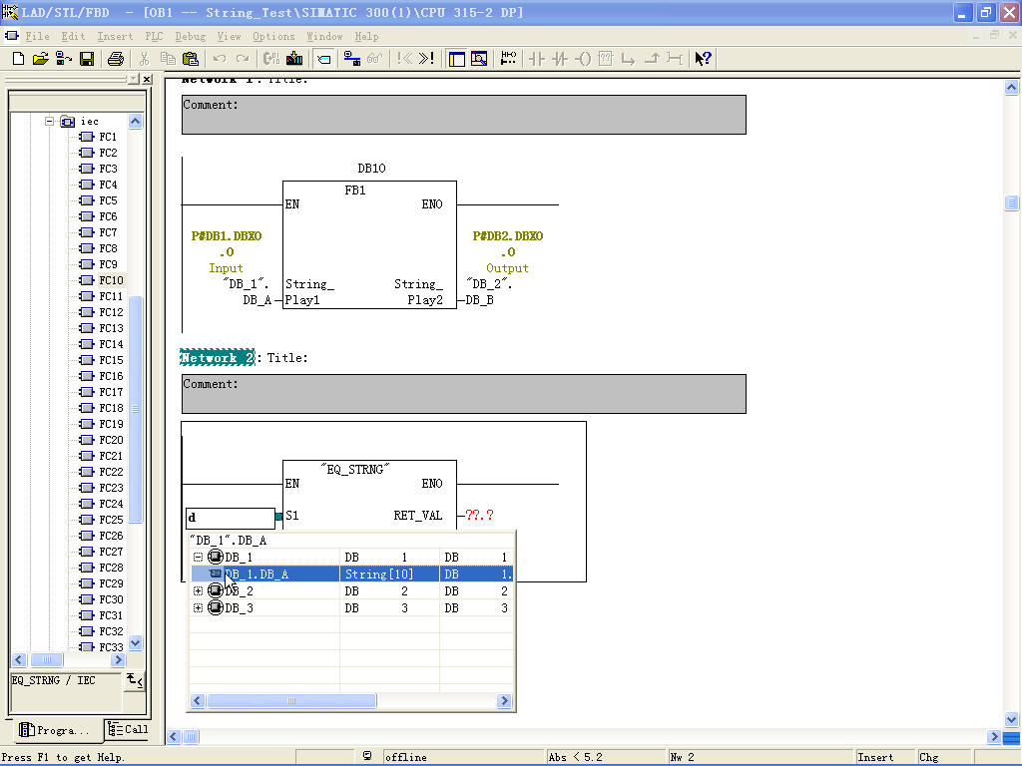Click the New block toolbar icon

click(18, 59)
